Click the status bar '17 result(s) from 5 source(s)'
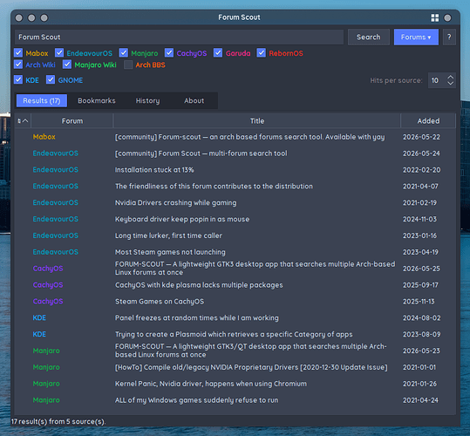 58,421
